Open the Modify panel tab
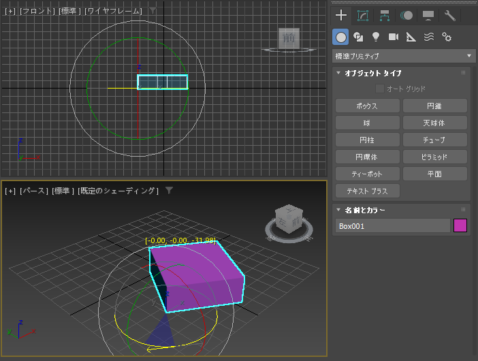 coord(363,15)
